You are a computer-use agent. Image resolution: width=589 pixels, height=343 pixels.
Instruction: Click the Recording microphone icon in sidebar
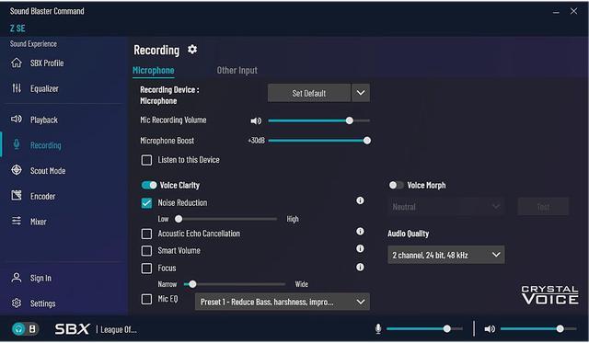tap(17, 145)
